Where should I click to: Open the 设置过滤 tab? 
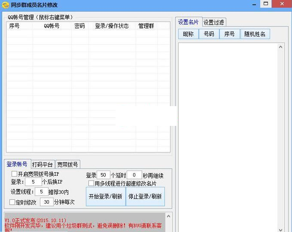pyautogui.click(x=214, y=22)
